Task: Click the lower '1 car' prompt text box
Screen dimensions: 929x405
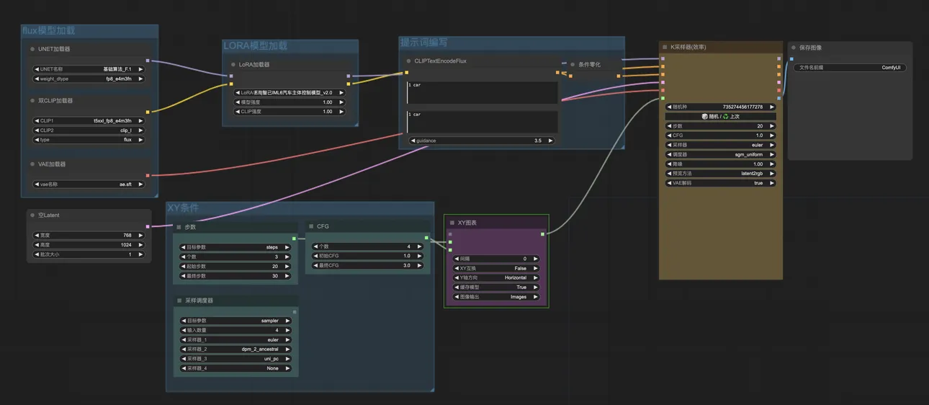Action: click(482, 121)
